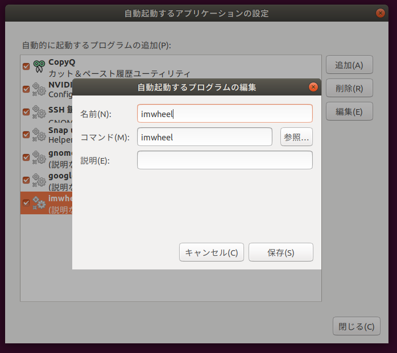The height and width of the screenshot is (353, 397).
Task: Click the NVIDIA entry gear icon
Action: pos(39,89)
